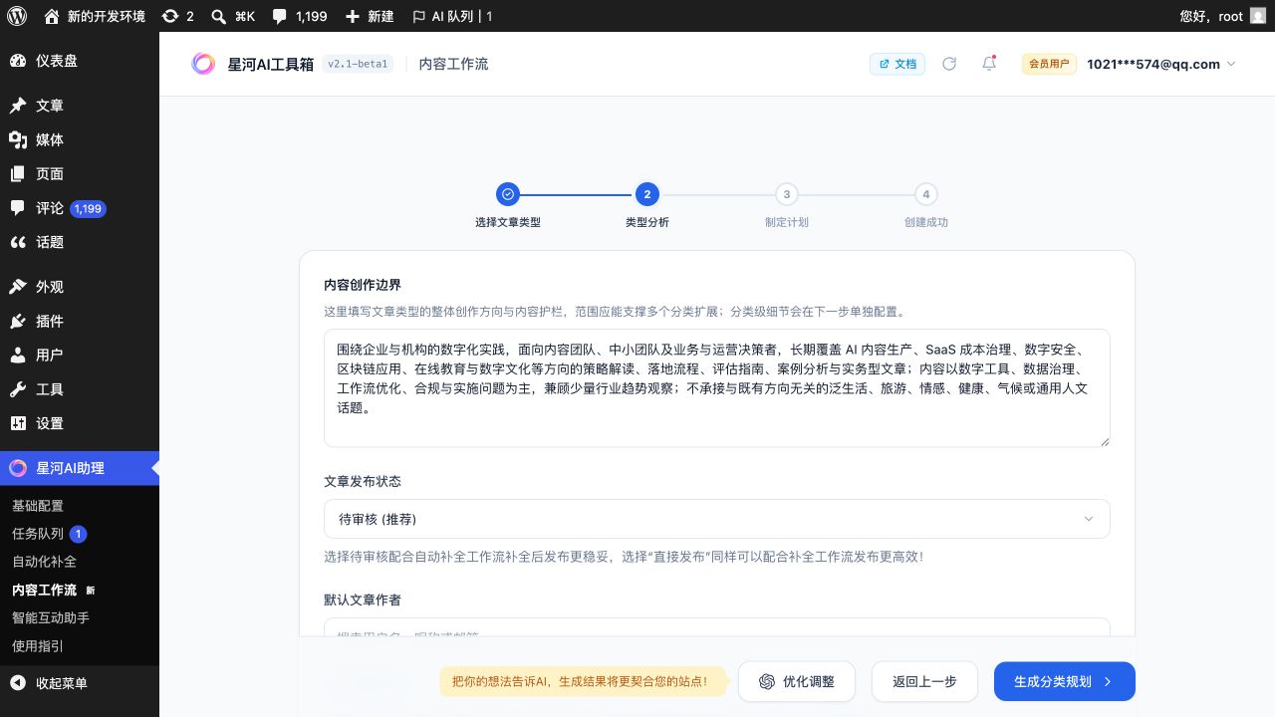
Task: Click step 2 类型分析 circle
Action: (647, 194)
